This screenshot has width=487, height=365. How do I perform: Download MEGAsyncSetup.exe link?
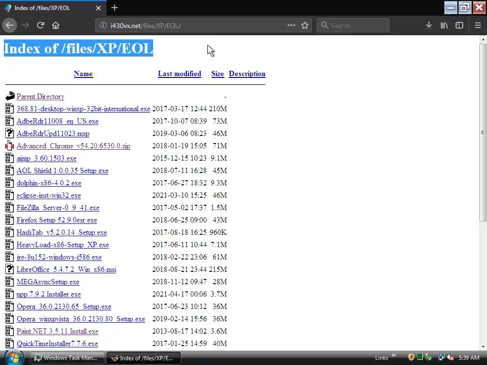coord(48,282)
